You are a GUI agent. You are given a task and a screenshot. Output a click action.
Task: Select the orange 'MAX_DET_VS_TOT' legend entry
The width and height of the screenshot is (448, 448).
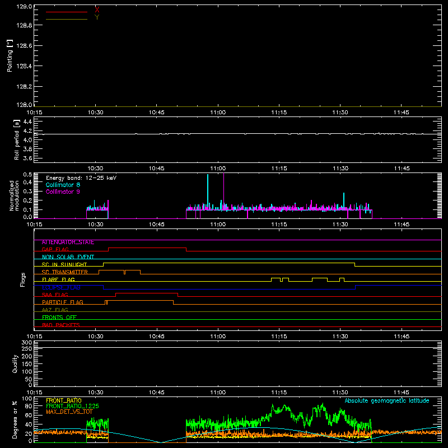[x=69, y=412]
